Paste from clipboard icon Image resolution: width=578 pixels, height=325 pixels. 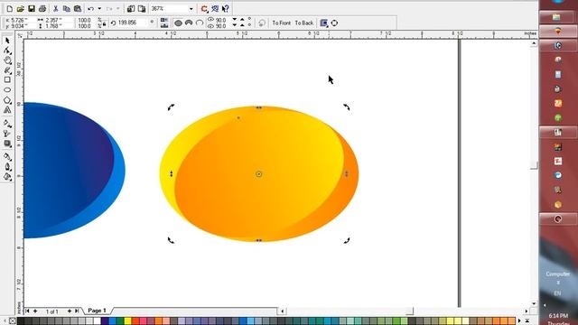pos(78,8)
